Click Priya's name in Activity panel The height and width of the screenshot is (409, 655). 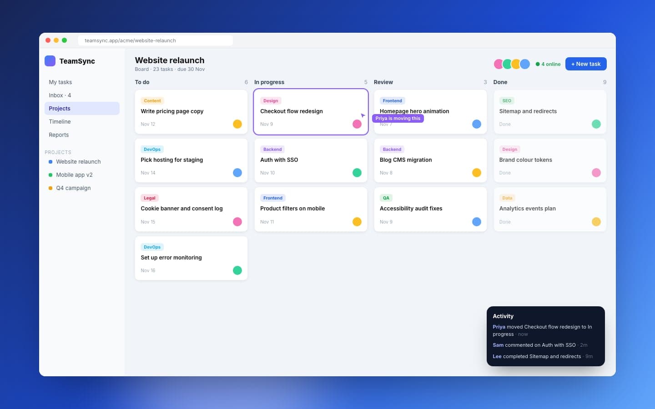pos(499,327)
